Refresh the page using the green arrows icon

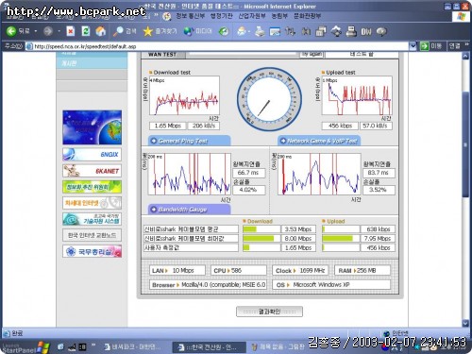pos(86,31)
